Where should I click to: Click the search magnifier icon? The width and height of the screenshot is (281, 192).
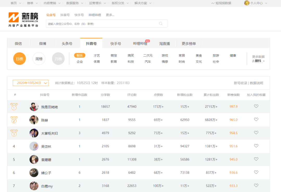(x=161, y=24)
